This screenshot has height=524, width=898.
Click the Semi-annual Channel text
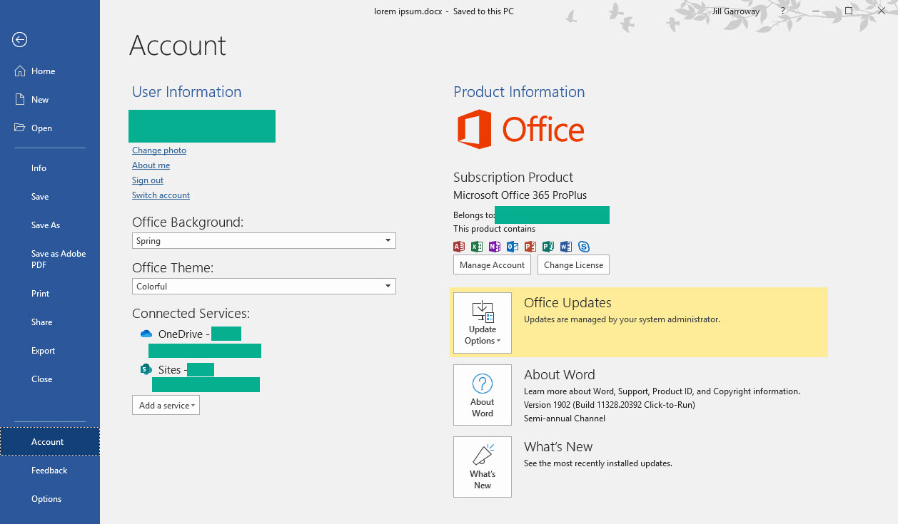coord(565,418)
